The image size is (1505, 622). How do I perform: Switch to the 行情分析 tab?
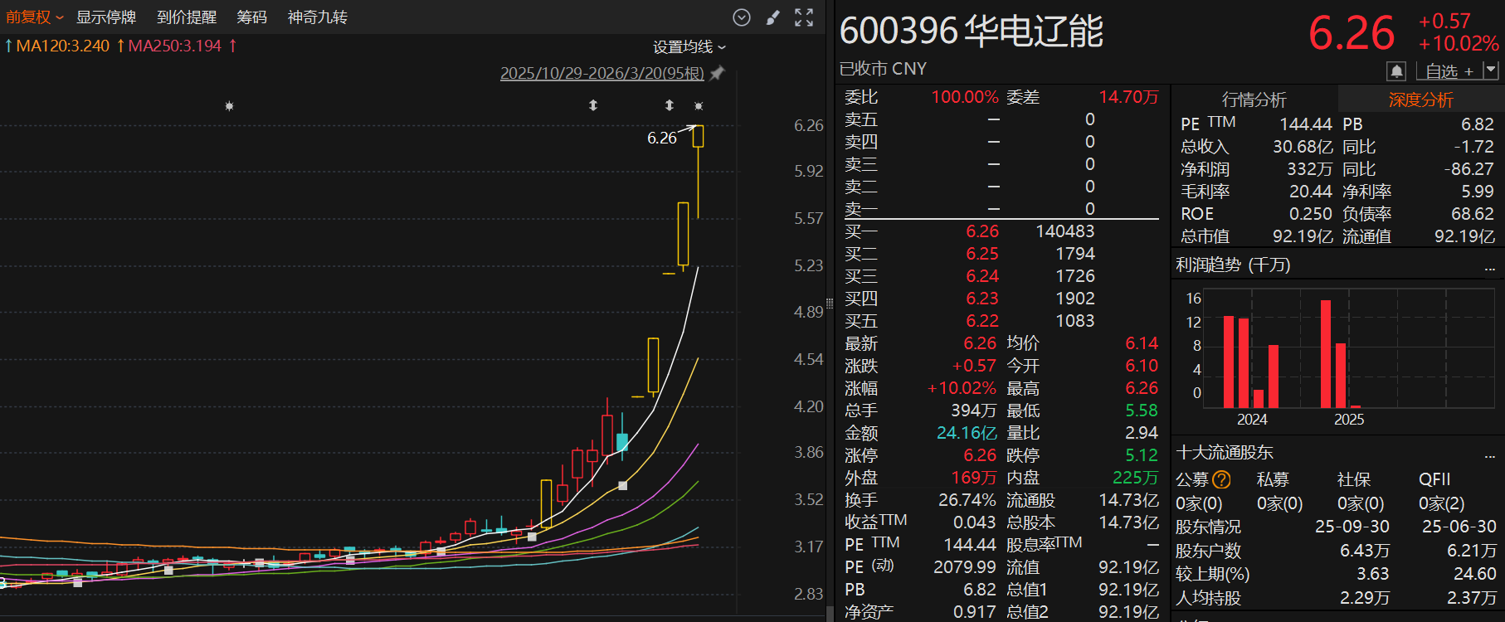tap(1254, 100)
